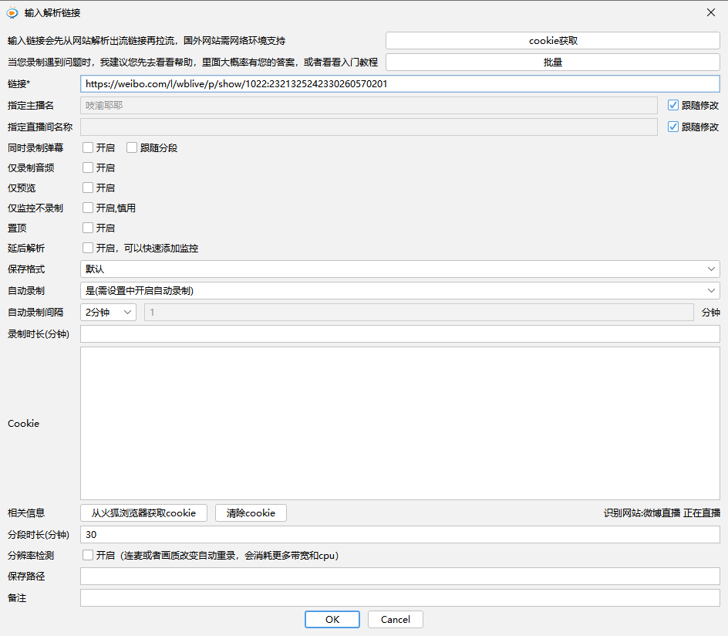The image size is (728, 636).
Task: Expand the 自动录制间隔 2分钟 dropdown
Action: [x=108, y=312]
